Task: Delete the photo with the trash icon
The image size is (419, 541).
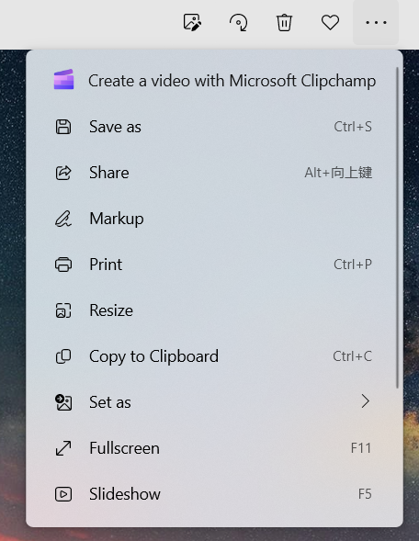Action: pyautogui.click(x=284, y=23)
